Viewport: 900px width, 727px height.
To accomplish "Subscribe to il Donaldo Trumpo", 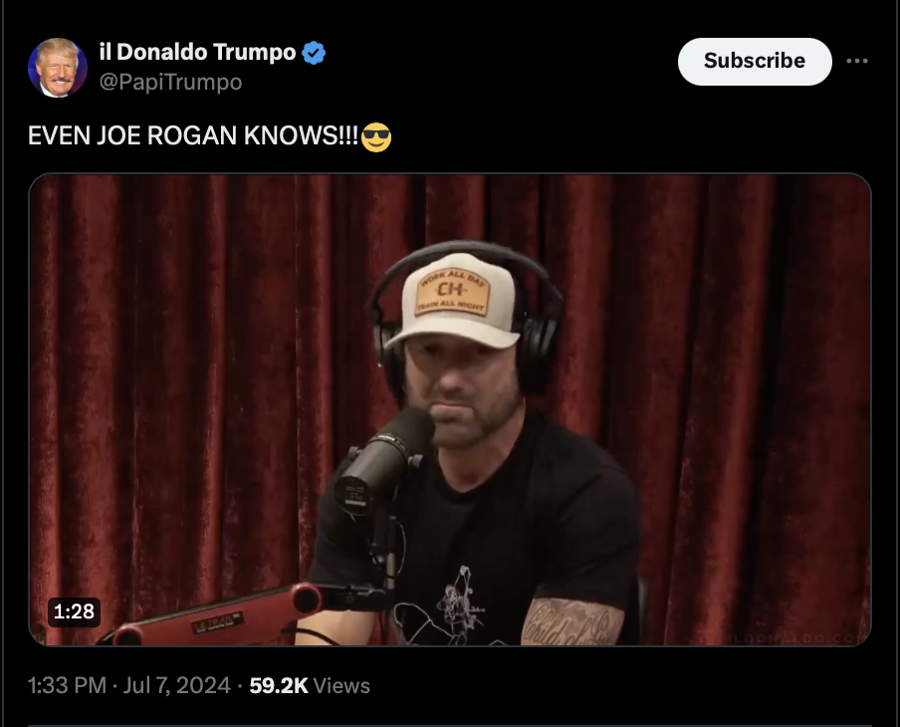I will point(755,62).
